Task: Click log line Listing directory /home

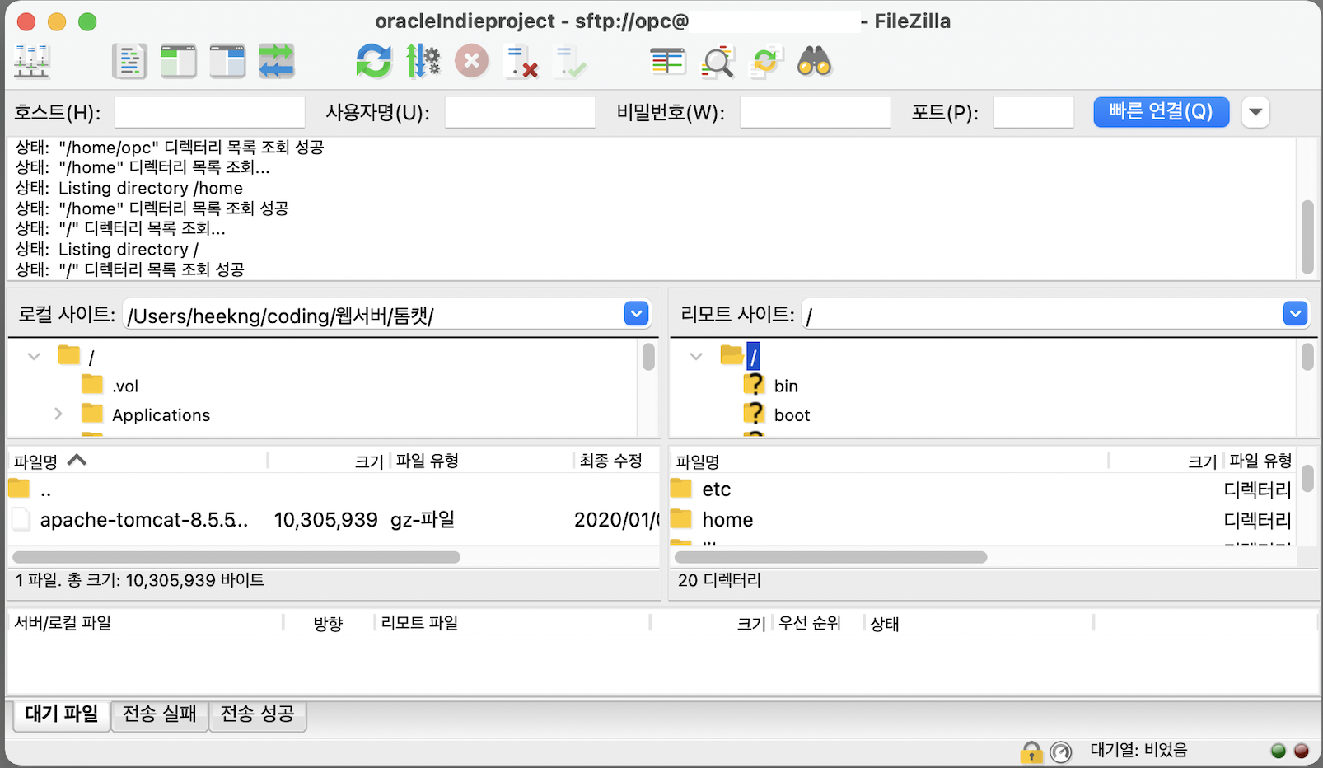Action: (129, 188)
